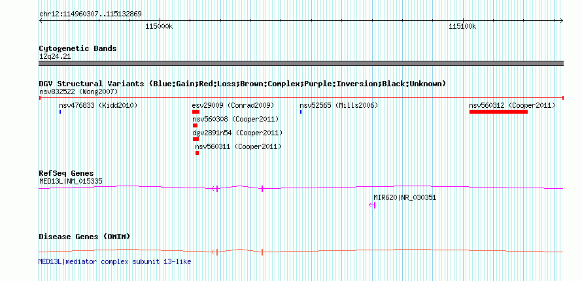This screenshot has width=582, height=281.
Task: Open the nsv560312 (Cooper2011) label
Action: (512, 106)
